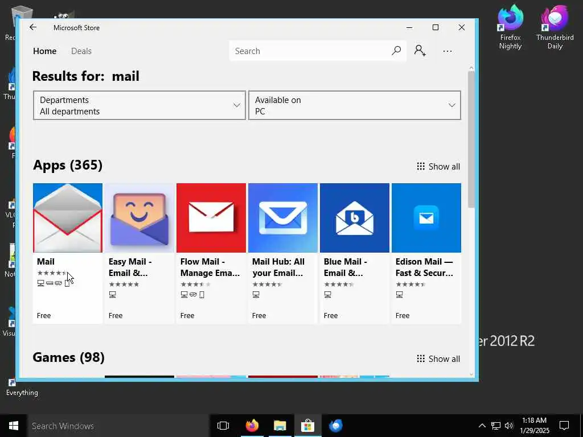Click the scrollbar up arrow
Screen dimensions: 583x437
pos(471,68)
